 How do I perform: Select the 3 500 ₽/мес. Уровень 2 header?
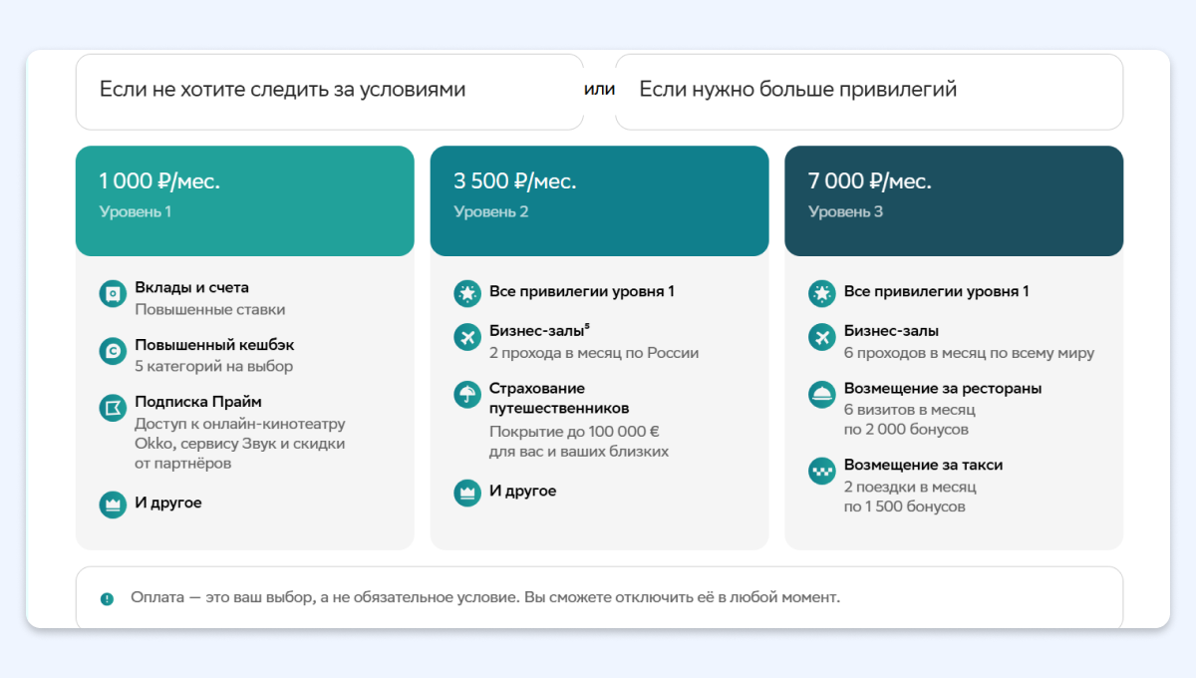[x=600, y=200]
